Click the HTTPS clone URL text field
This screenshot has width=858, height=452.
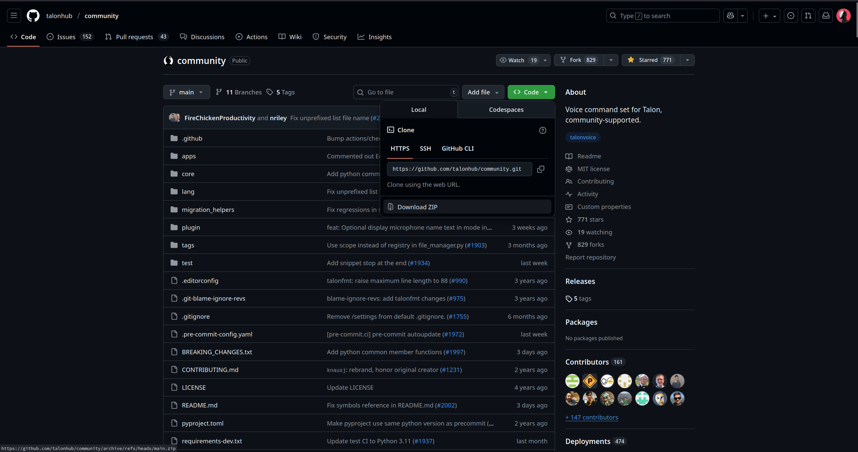tap(459, 169)
